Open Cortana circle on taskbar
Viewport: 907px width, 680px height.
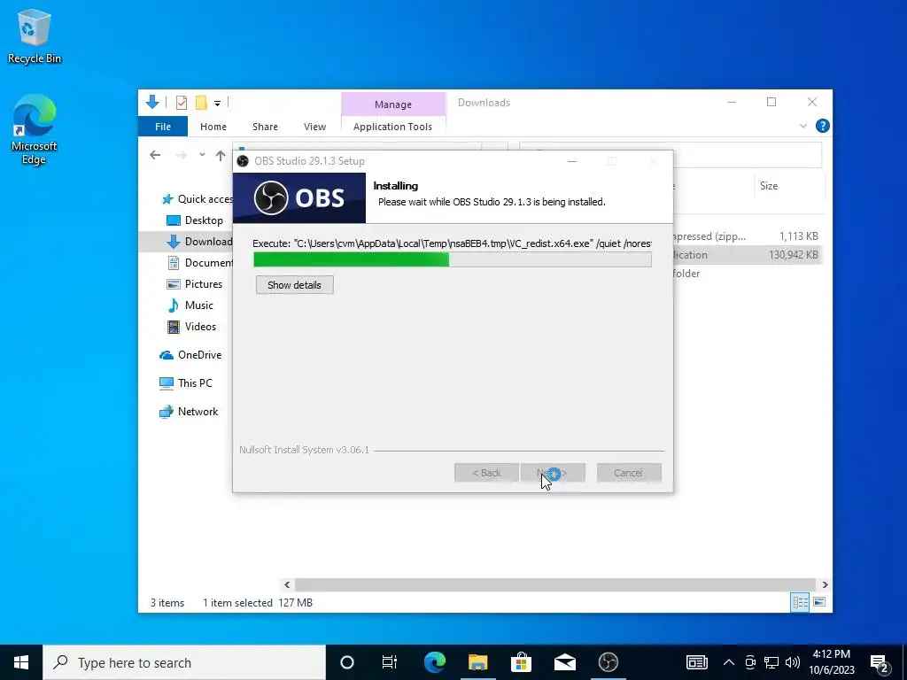[x=347, y=662]
